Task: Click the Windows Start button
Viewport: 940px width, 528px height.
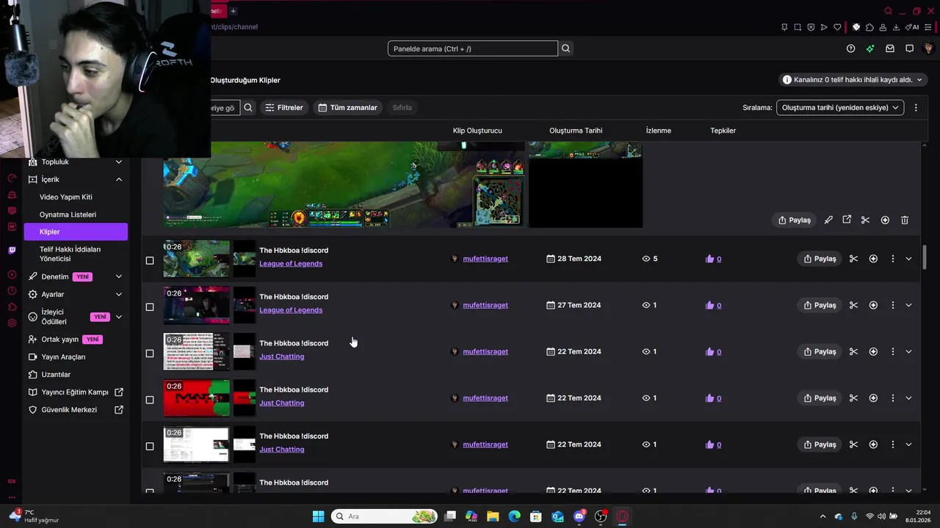Action: [319, 516]
